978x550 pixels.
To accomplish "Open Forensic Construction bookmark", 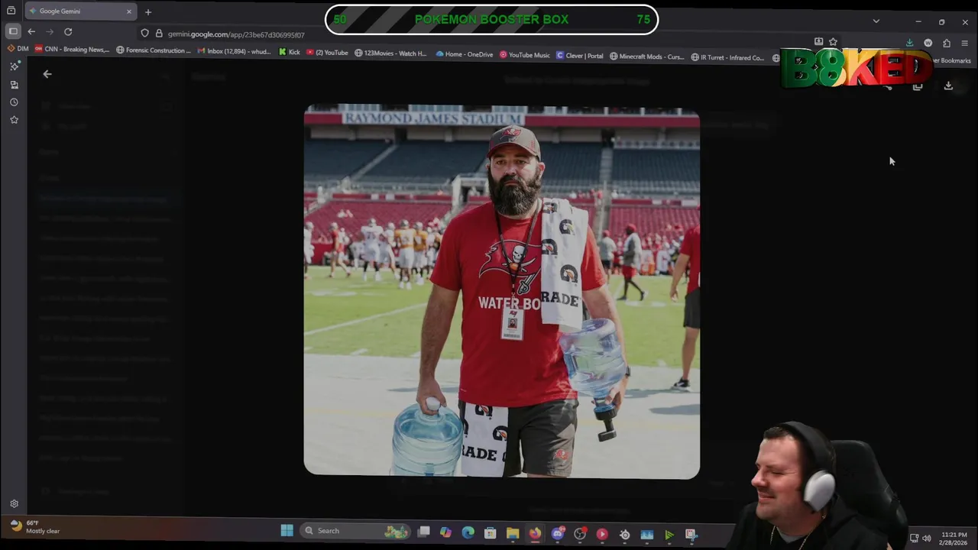I will pyautogui.click(x=154, y=50).
